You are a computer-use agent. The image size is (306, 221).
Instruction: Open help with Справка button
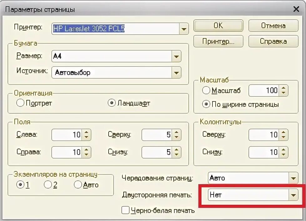click(x=273, y=41)
